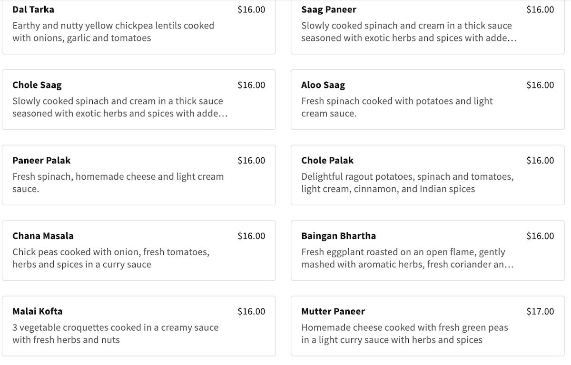Click the Chana Masala menu card
The height and width of the screenshot is (365, 571).
138,250
